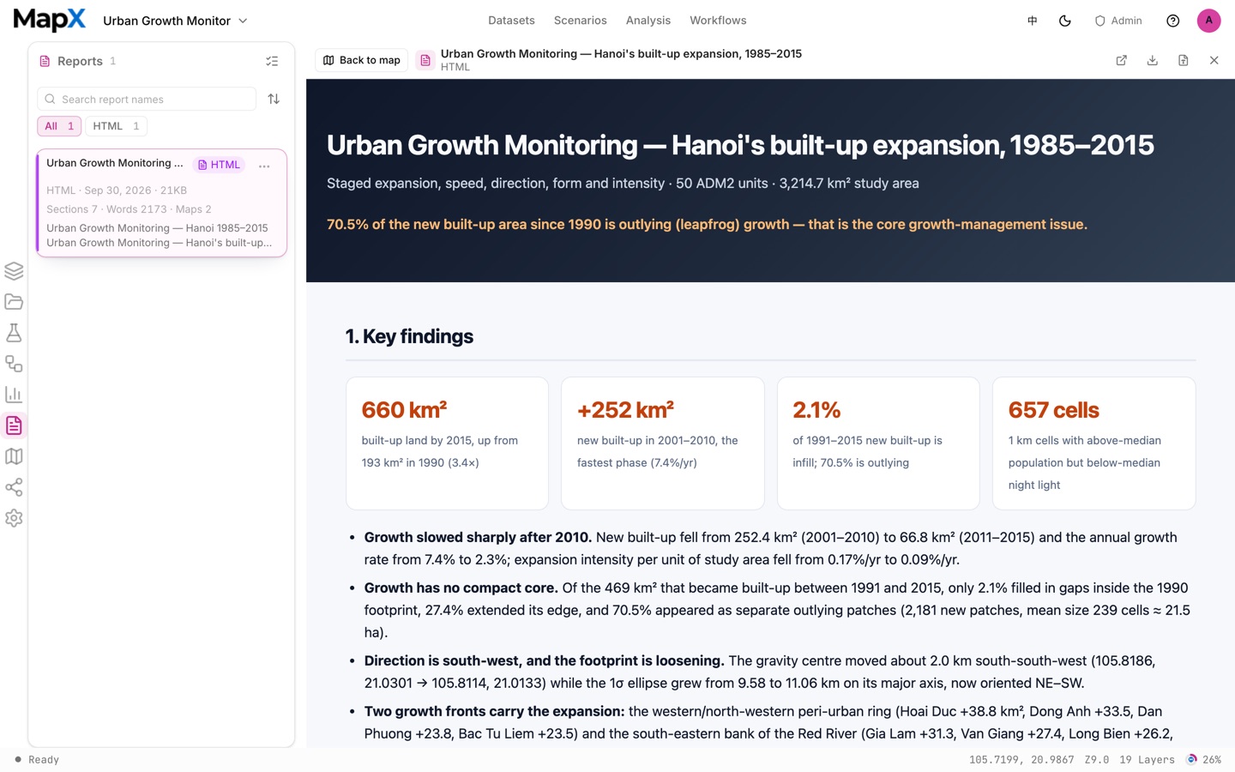Open the Urban Growth Monitor project dropdown
Viewport: 1235px width, 772px height.
pos(176,21)
